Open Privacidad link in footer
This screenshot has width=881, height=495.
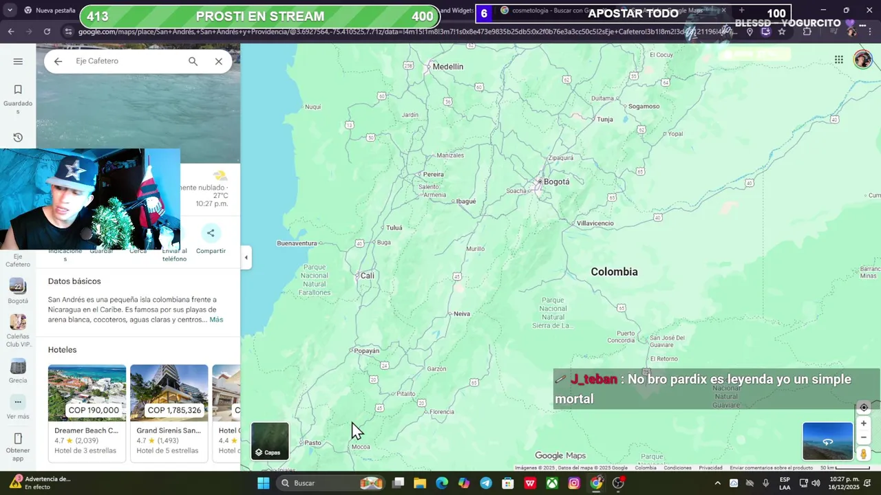coord(710,467)
